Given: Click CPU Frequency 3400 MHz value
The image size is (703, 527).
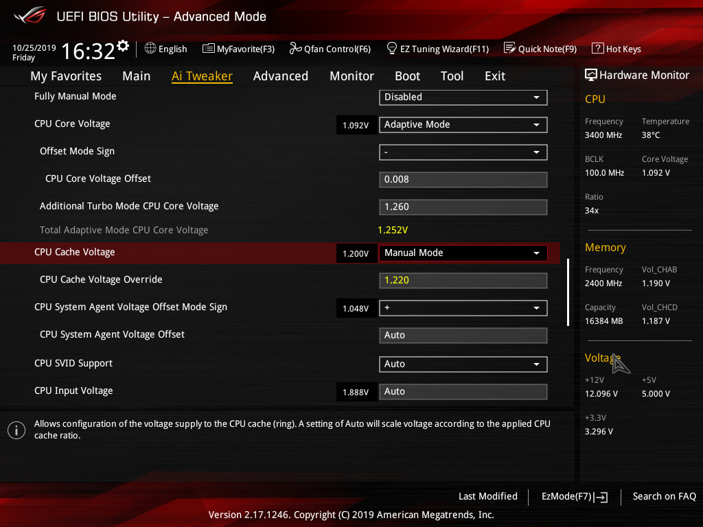Looking at the screenshot, I should [x=603, y=135].
